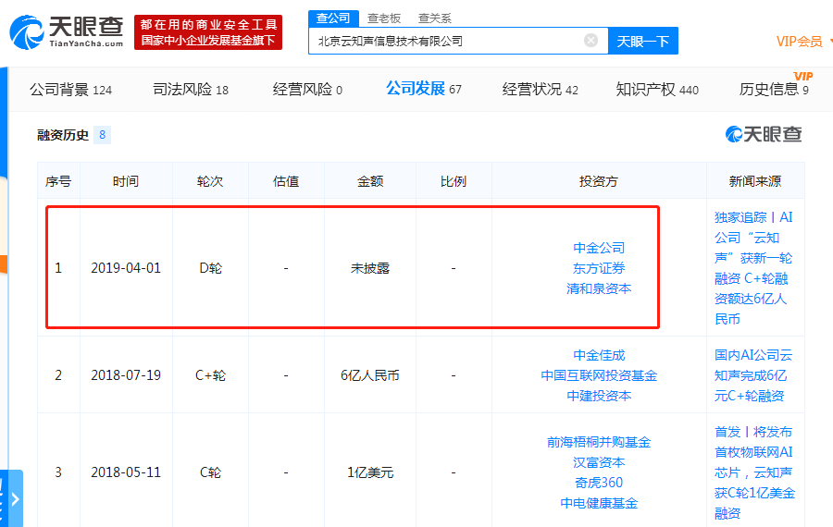This screenshot has width=833, height=527.
Task: Open investor link 中电健康基金
Action: [x=599, y=503]
